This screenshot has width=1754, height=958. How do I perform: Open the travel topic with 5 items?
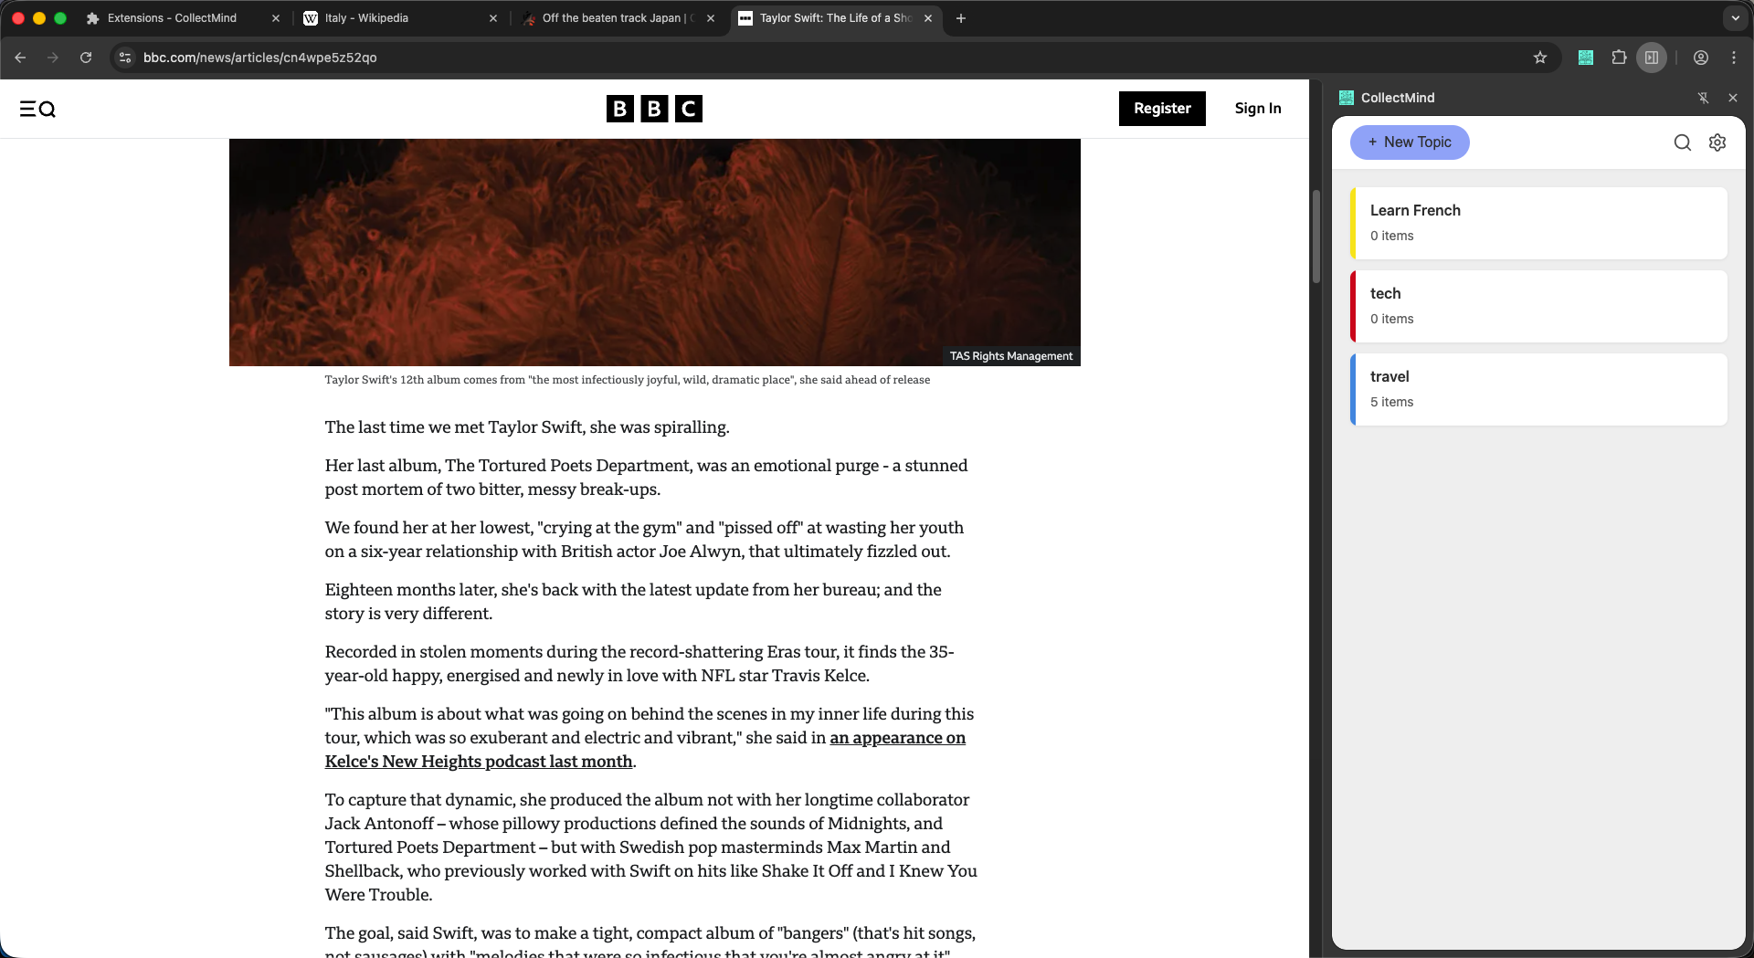[1538, 389]
